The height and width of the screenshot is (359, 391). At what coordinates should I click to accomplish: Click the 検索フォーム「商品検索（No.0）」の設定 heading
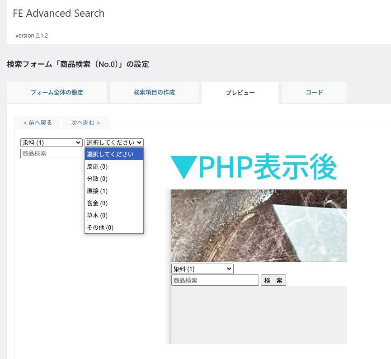78,64
